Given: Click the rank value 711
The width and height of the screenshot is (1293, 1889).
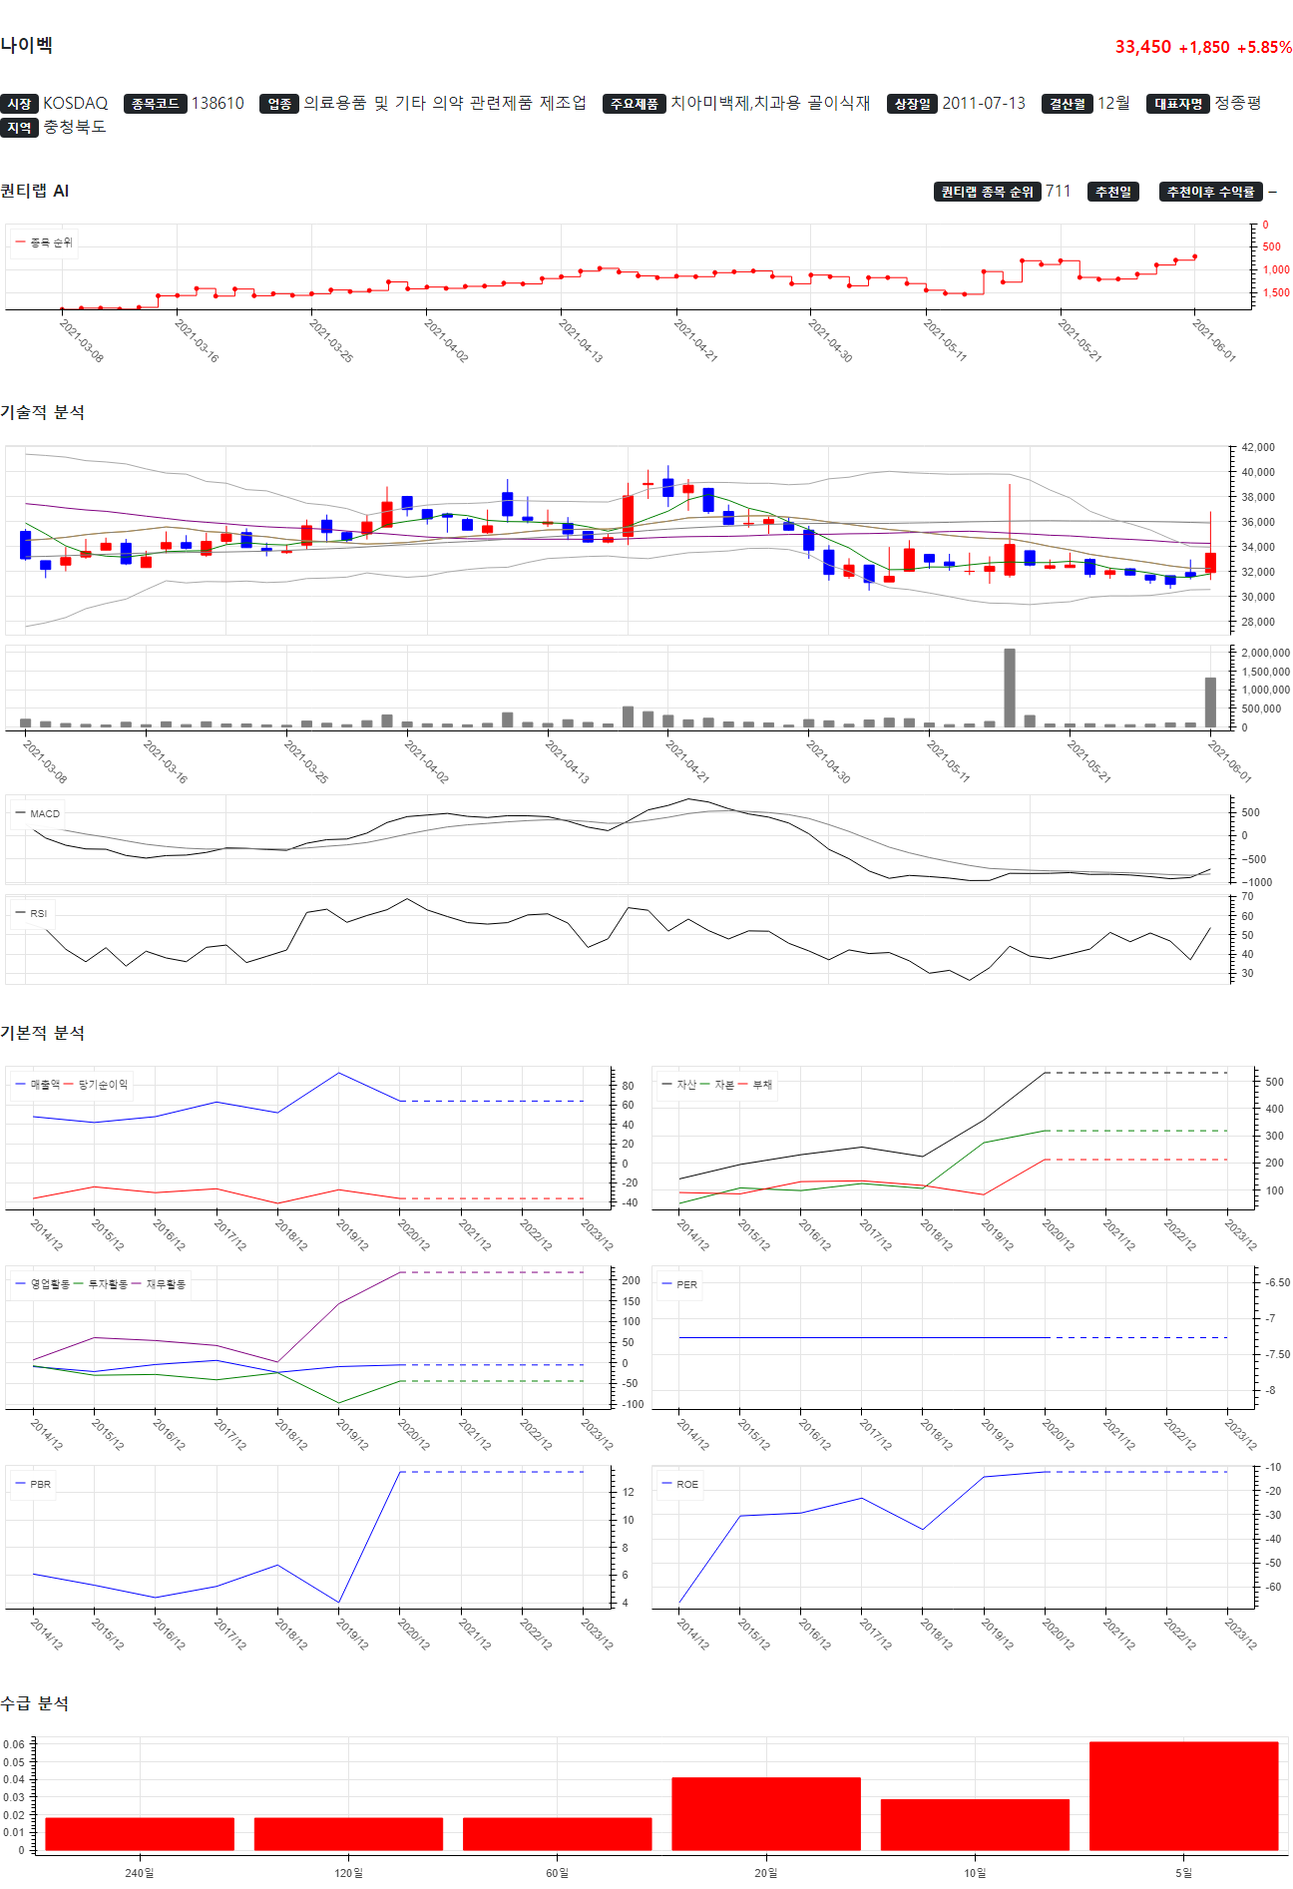Looking at the screenshot, I should tap(1059, 192).
